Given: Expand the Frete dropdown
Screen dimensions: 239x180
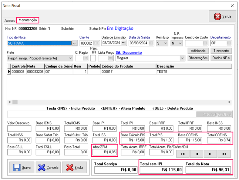Looking at the screenshot, I should click(70, 58).
